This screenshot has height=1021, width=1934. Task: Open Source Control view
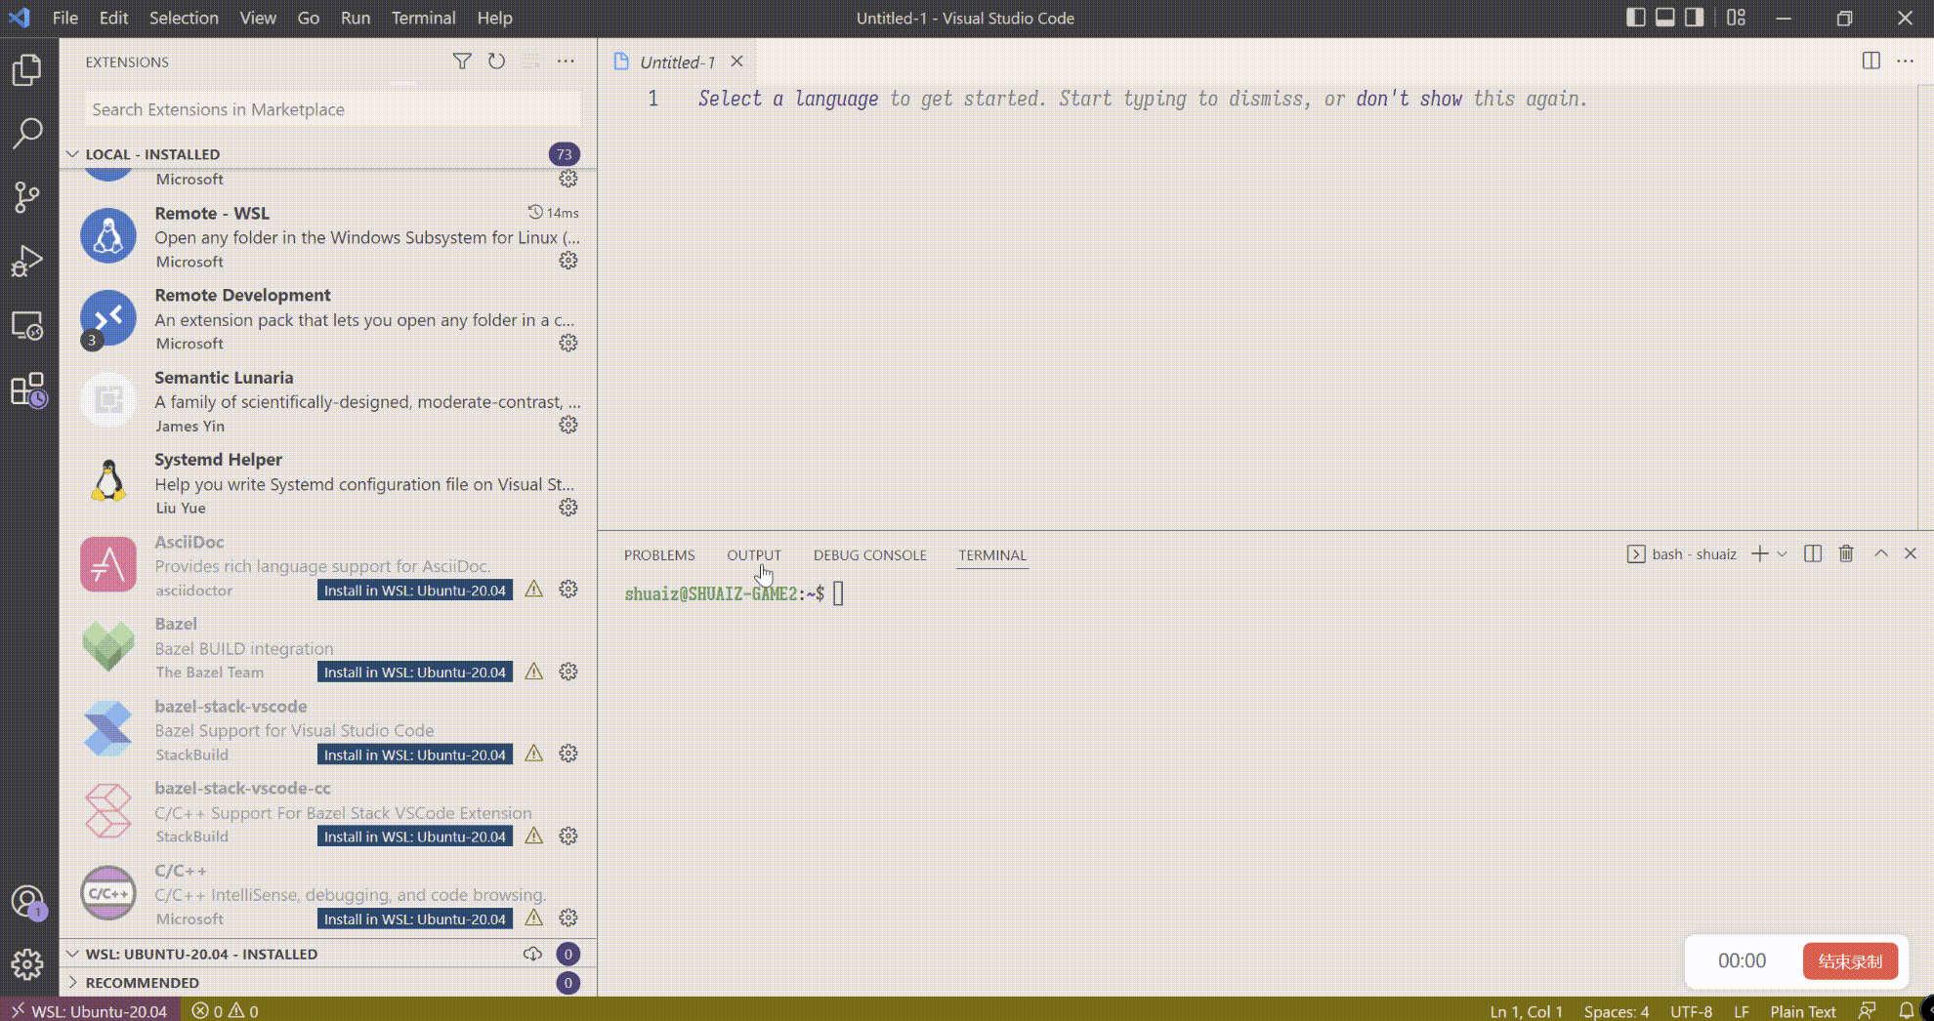[27, 197]
